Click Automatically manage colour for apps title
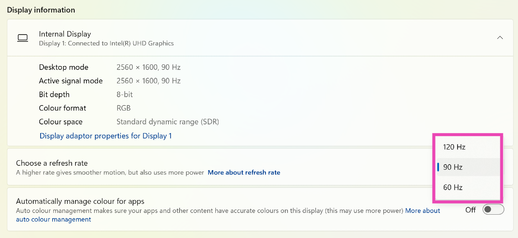The width and height of the screenshot is (518, 238). tap(80, 201)
